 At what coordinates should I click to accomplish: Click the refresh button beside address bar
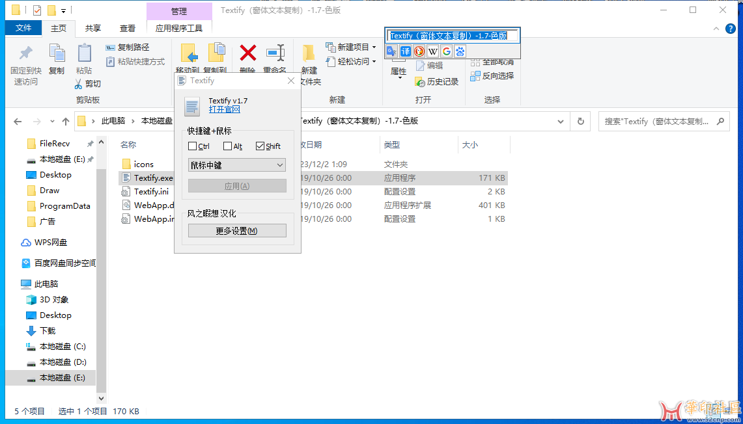point(580,121)
